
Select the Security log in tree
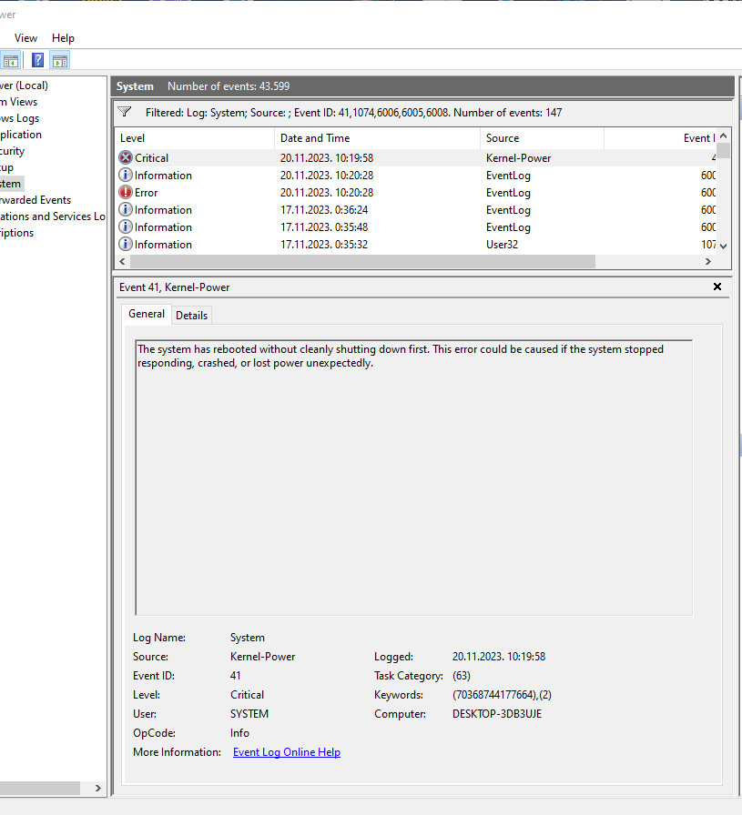[x=13, y=151]
